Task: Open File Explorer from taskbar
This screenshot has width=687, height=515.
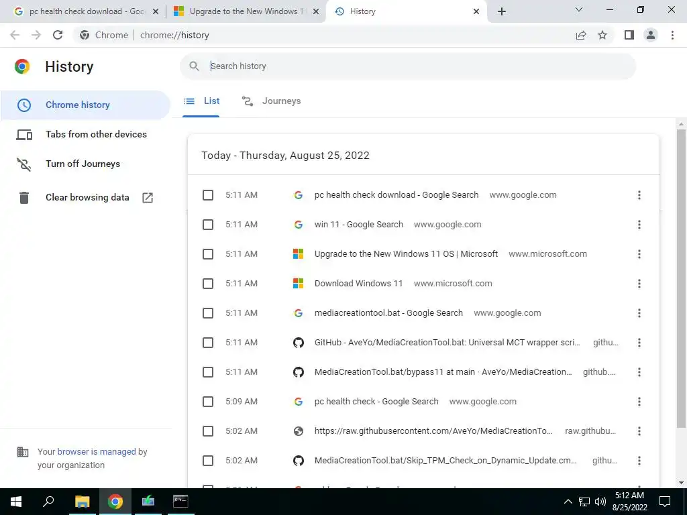Action: [x=82, y=502]
